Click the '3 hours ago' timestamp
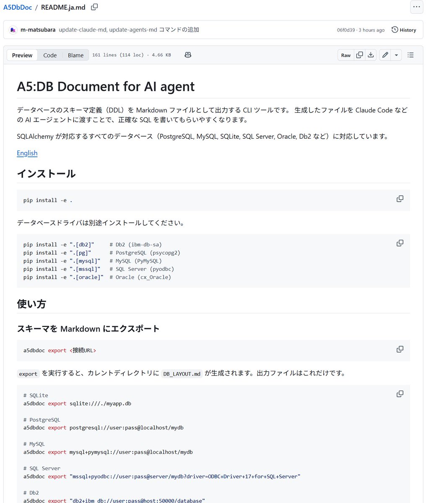 [x=371, y=30]
